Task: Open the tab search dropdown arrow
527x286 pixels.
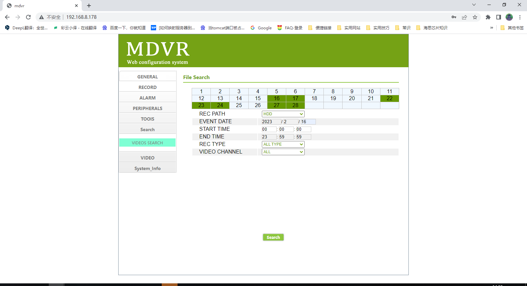Action: tap(474, 5)
